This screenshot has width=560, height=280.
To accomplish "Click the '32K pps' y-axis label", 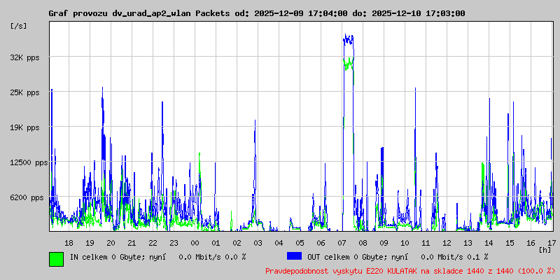I will pos(24,57).
